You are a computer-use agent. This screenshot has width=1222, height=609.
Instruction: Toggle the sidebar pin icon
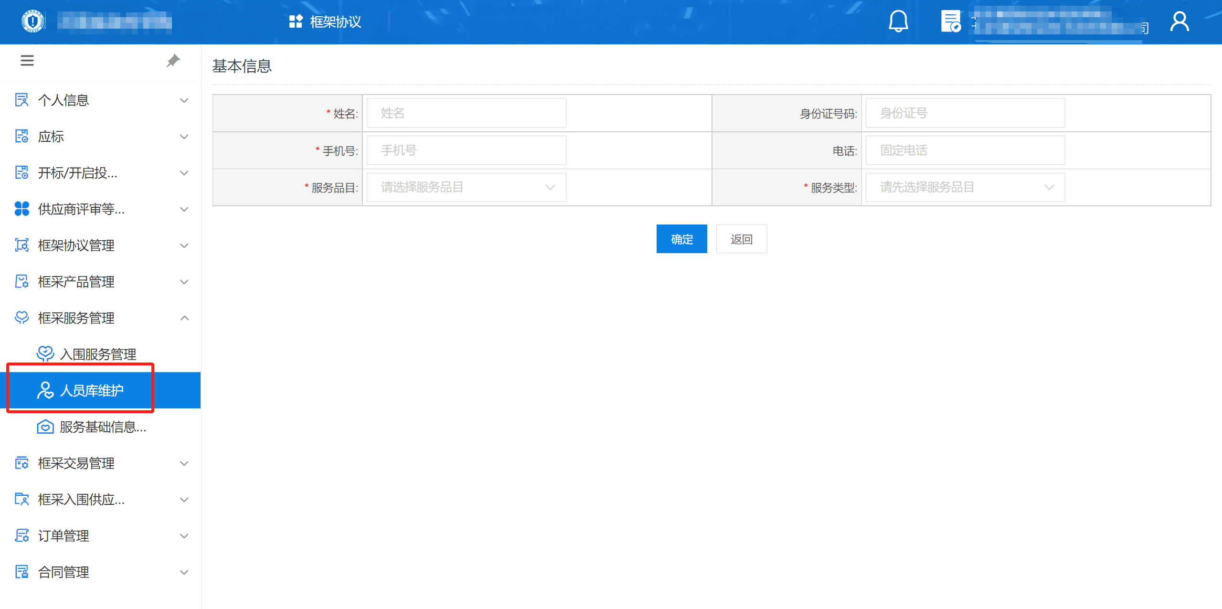(x=173, y=61)
